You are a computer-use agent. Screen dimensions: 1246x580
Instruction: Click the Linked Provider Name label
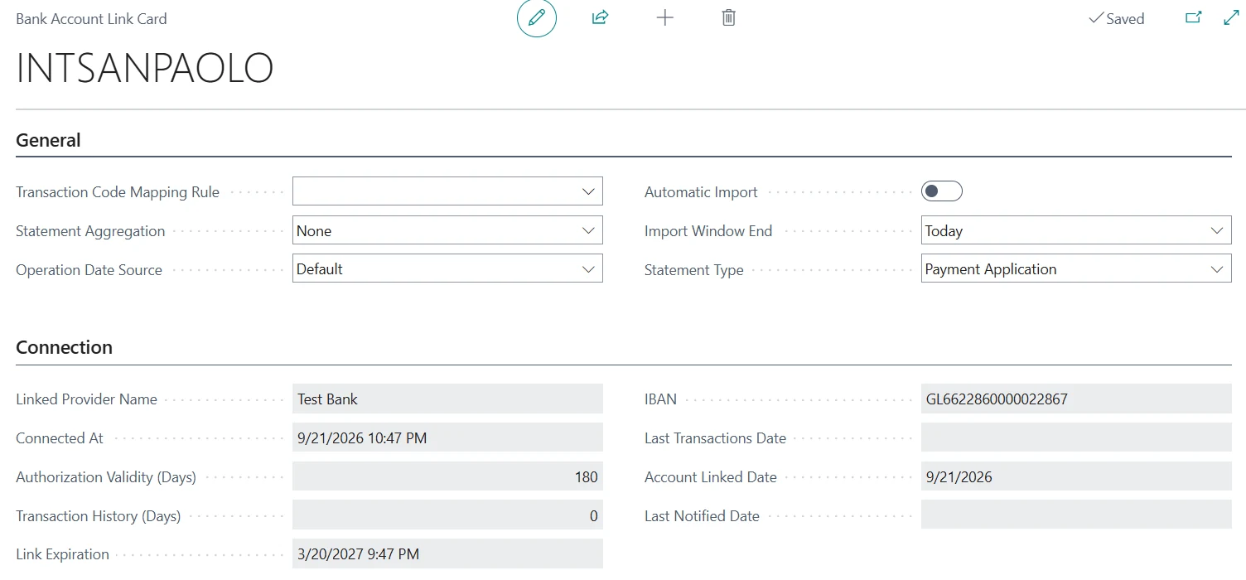click(x=86, y=399)
